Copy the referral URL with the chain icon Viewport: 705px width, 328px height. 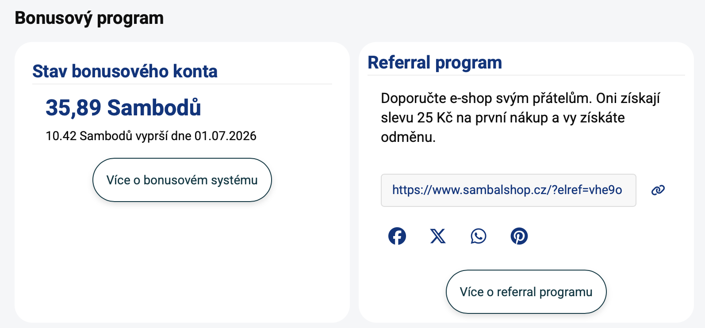point(658,190)
